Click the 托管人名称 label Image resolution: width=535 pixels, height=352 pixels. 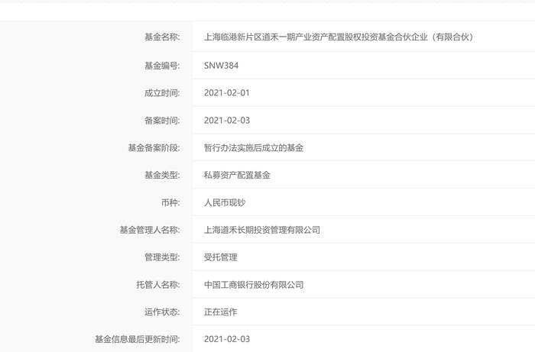pos(157,285)
